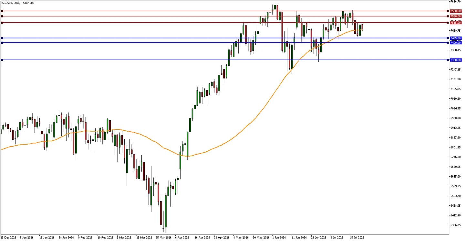Click the 6412.40 price axis value
Image resolution: width=465 pixels, height=241 pixels.
click(x=455, y=215)
